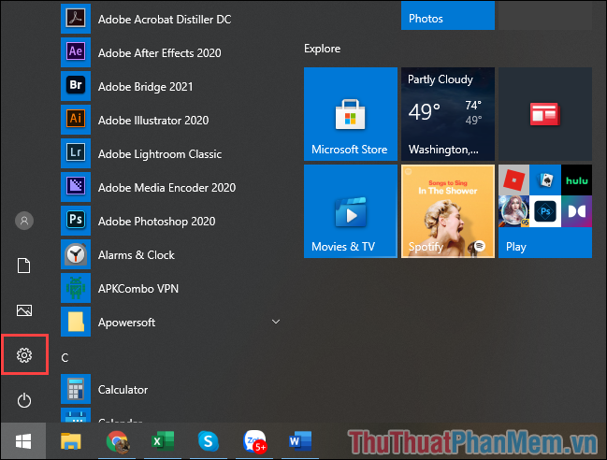Launch Adobe After Effects 2020 icon

(76, 52)
